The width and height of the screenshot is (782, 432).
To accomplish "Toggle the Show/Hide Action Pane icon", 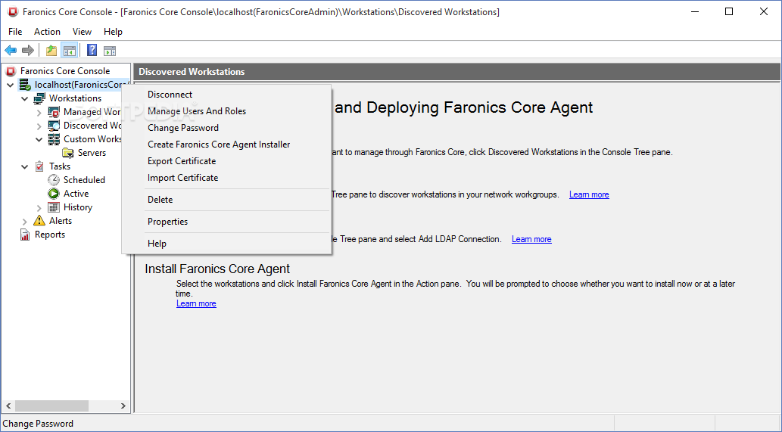I will (x=110, y=51).
